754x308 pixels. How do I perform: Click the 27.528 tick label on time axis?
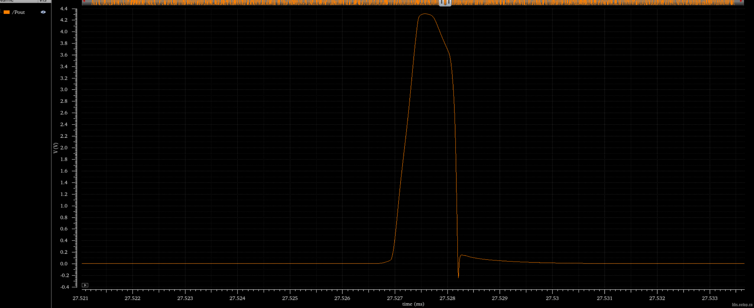coord(447,298)
